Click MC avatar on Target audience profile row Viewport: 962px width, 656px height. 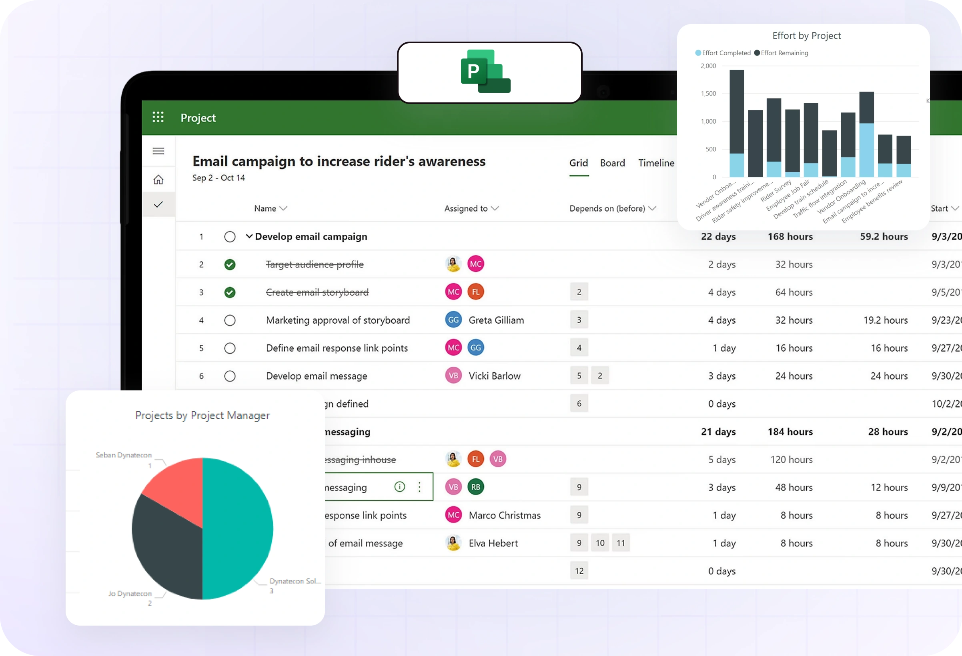pyautogui.click(x=476, y=264)
